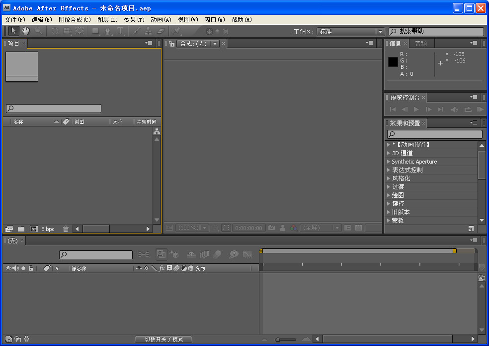Click the 8 bpc color depth button

point(48,229)
